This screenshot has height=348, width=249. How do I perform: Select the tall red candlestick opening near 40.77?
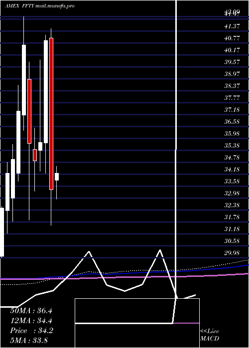pos(51,114)
